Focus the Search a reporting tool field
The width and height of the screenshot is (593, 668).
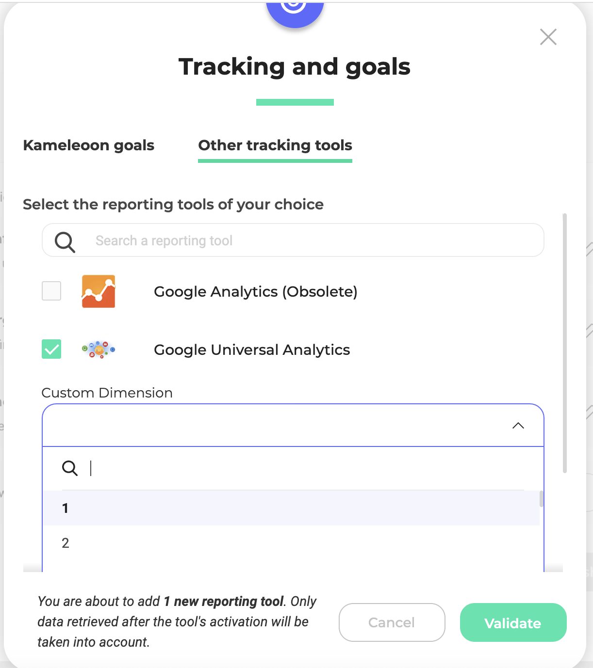point(293,240)
